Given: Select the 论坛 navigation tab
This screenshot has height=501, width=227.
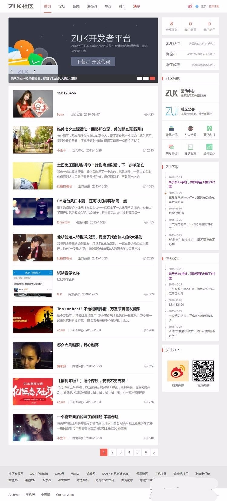Looking at the screenshot, I should pos(62,6).
